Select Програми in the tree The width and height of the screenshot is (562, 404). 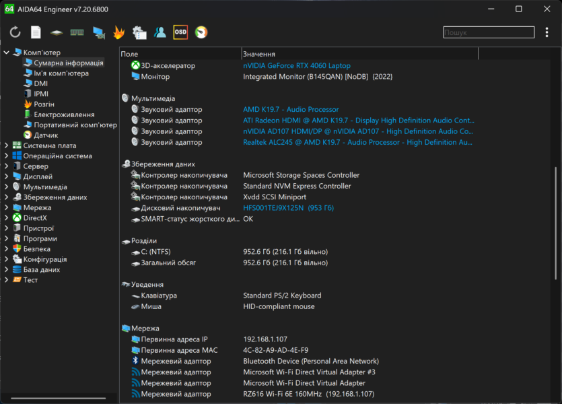click(x=40, y=238)
